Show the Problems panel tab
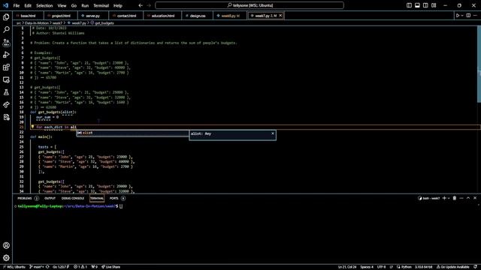Viewport: 481px width, 270px height. tap(28, 198)
